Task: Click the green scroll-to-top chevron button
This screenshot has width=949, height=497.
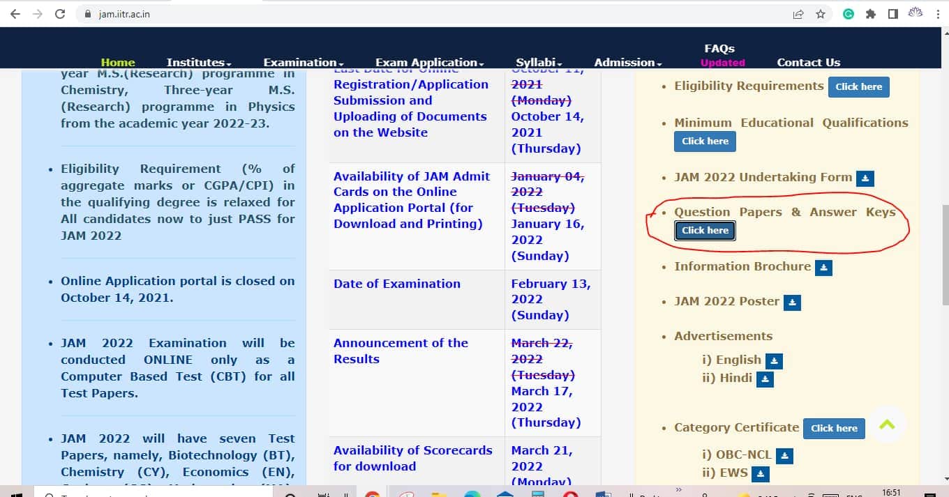Action: click(x=887, y=425)
